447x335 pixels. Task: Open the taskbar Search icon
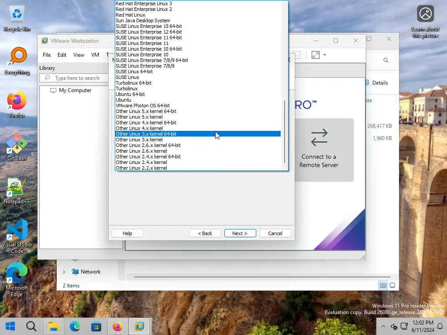[31, 326]
